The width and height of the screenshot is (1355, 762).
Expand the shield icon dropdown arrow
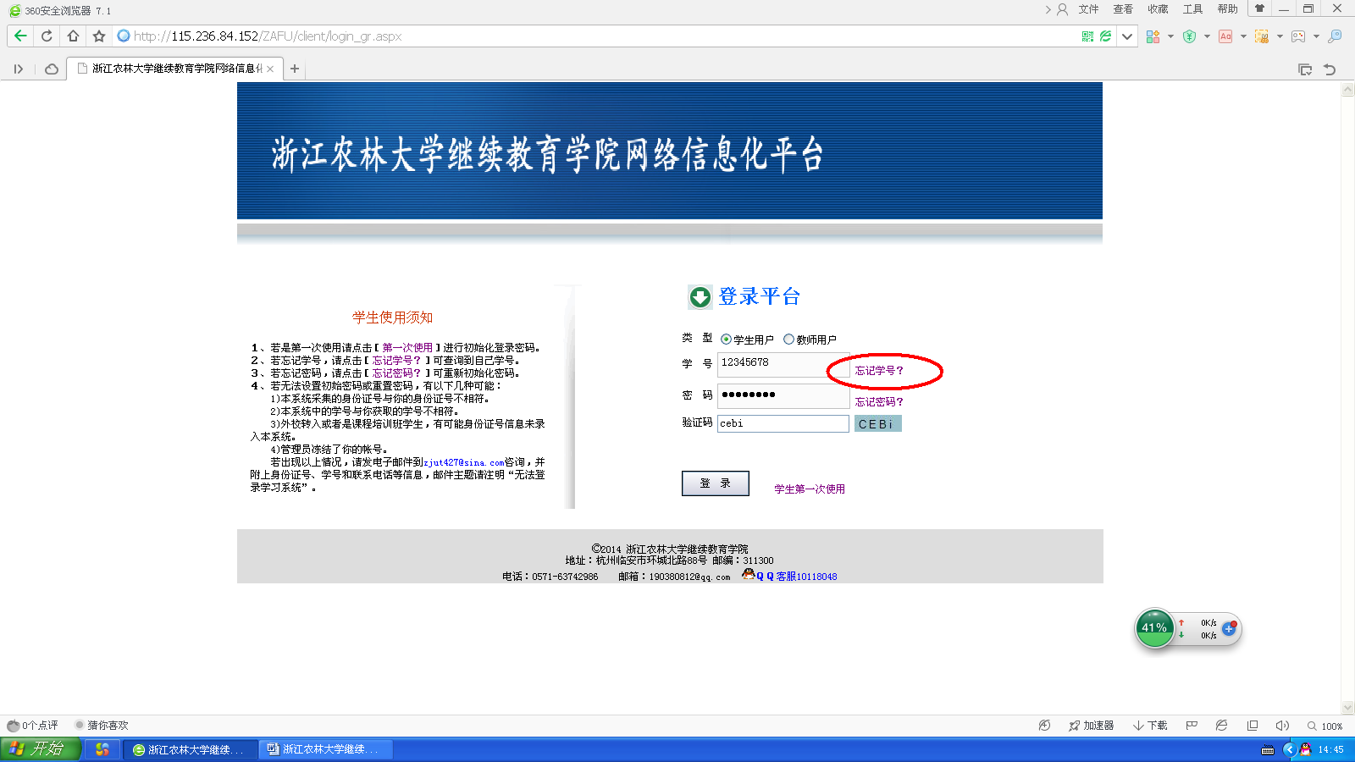click(x=1207, y=36)
